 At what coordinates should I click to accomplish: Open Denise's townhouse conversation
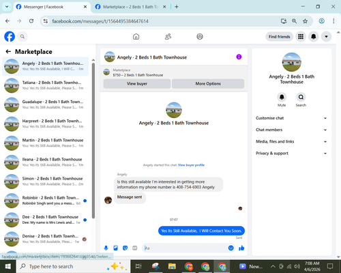point(46,239)
